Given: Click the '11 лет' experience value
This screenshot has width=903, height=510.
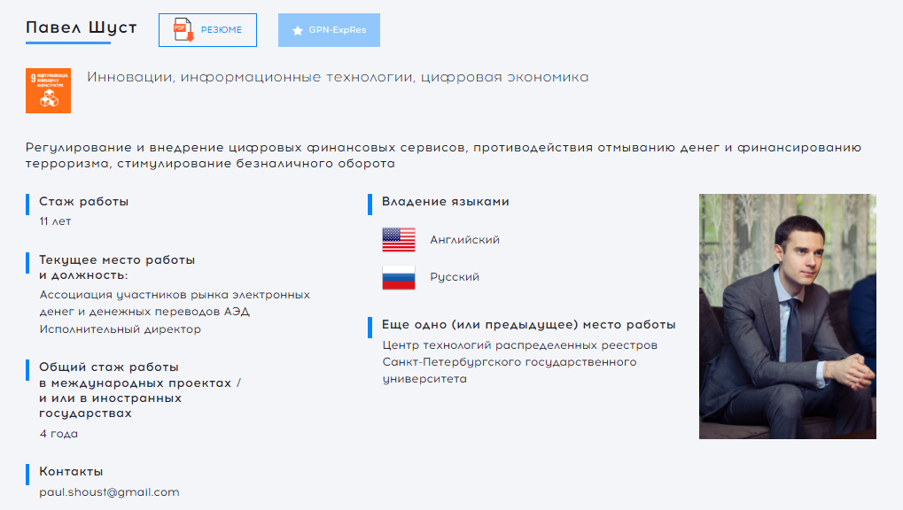Looking at the screenshot, I should 55,221.
